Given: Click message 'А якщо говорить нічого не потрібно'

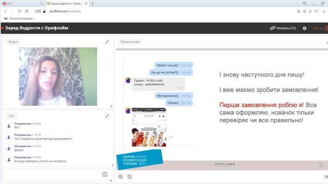Looking at the screenshot, I should click(40, 161).
